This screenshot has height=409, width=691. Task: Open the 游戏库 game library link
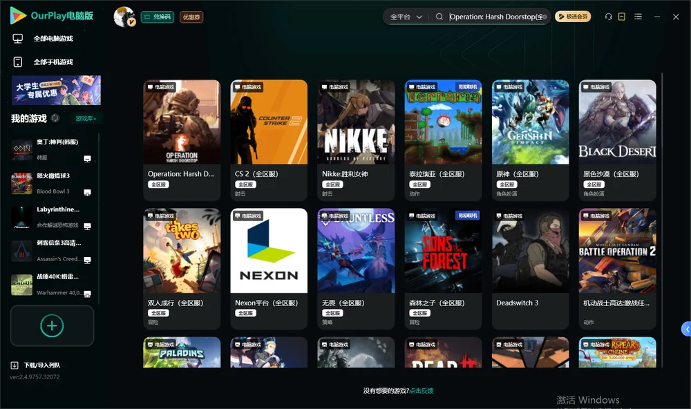(x=86, y=119)
